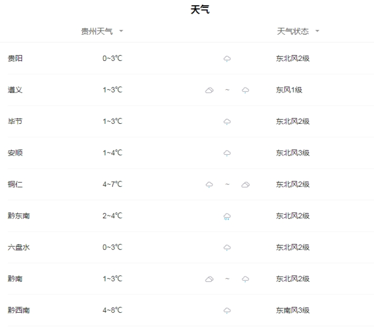Select the 六盘水 city name
Viewport: 374px width, 329px height.
click(19, 247)
